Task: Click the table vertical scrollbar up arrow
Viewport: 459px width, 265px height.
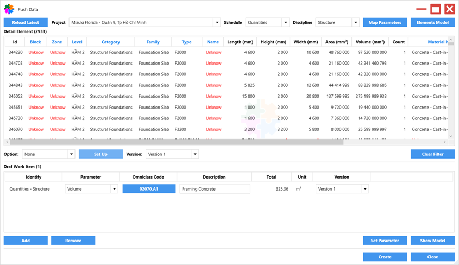Action: [x=451, y=40]
